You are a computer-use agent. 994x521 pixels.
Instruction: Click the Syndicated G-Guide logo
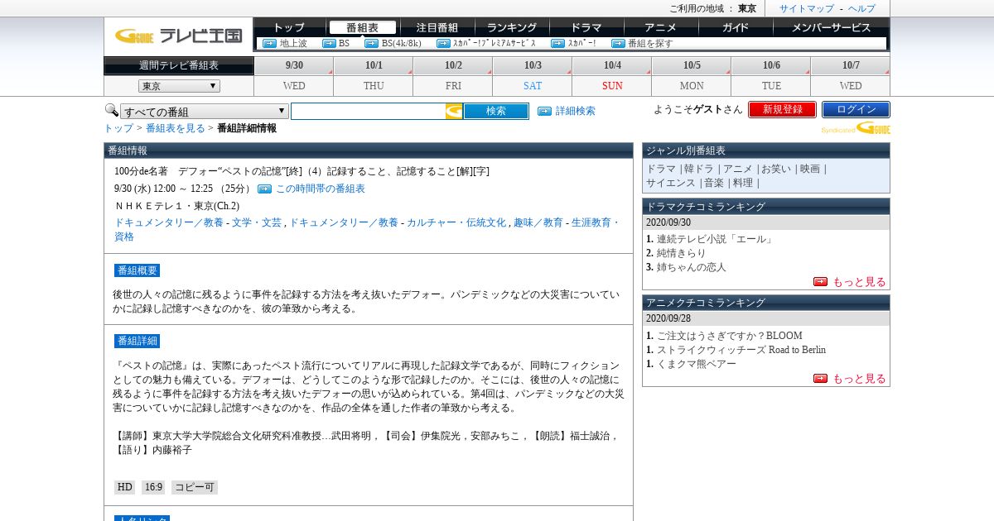(x=856, y=127)
